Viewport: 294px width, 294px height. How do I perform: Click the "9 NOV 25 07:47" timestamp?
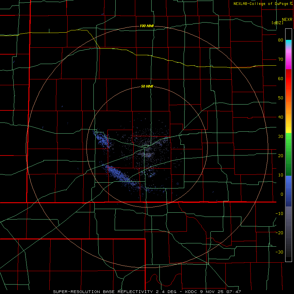[220, 292]
